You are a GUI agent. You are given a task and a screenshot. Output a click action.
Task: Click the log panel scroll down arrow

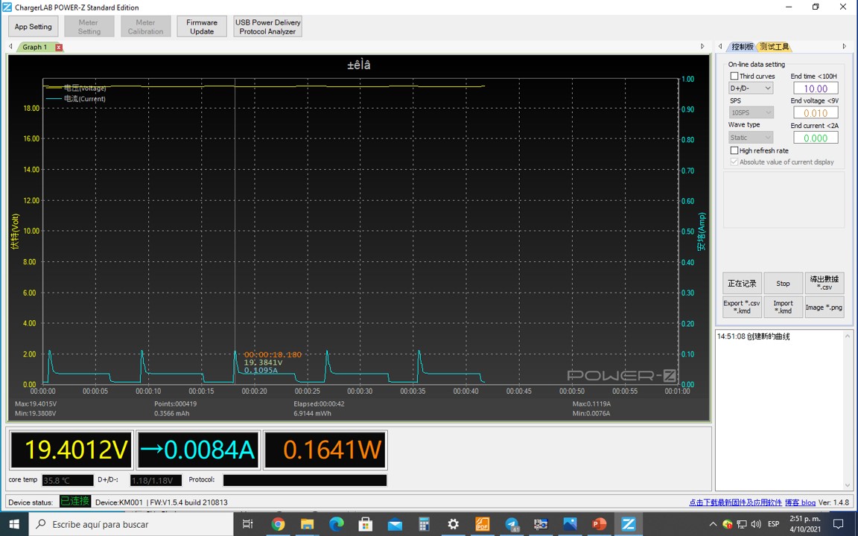click(x=848, y=485)
